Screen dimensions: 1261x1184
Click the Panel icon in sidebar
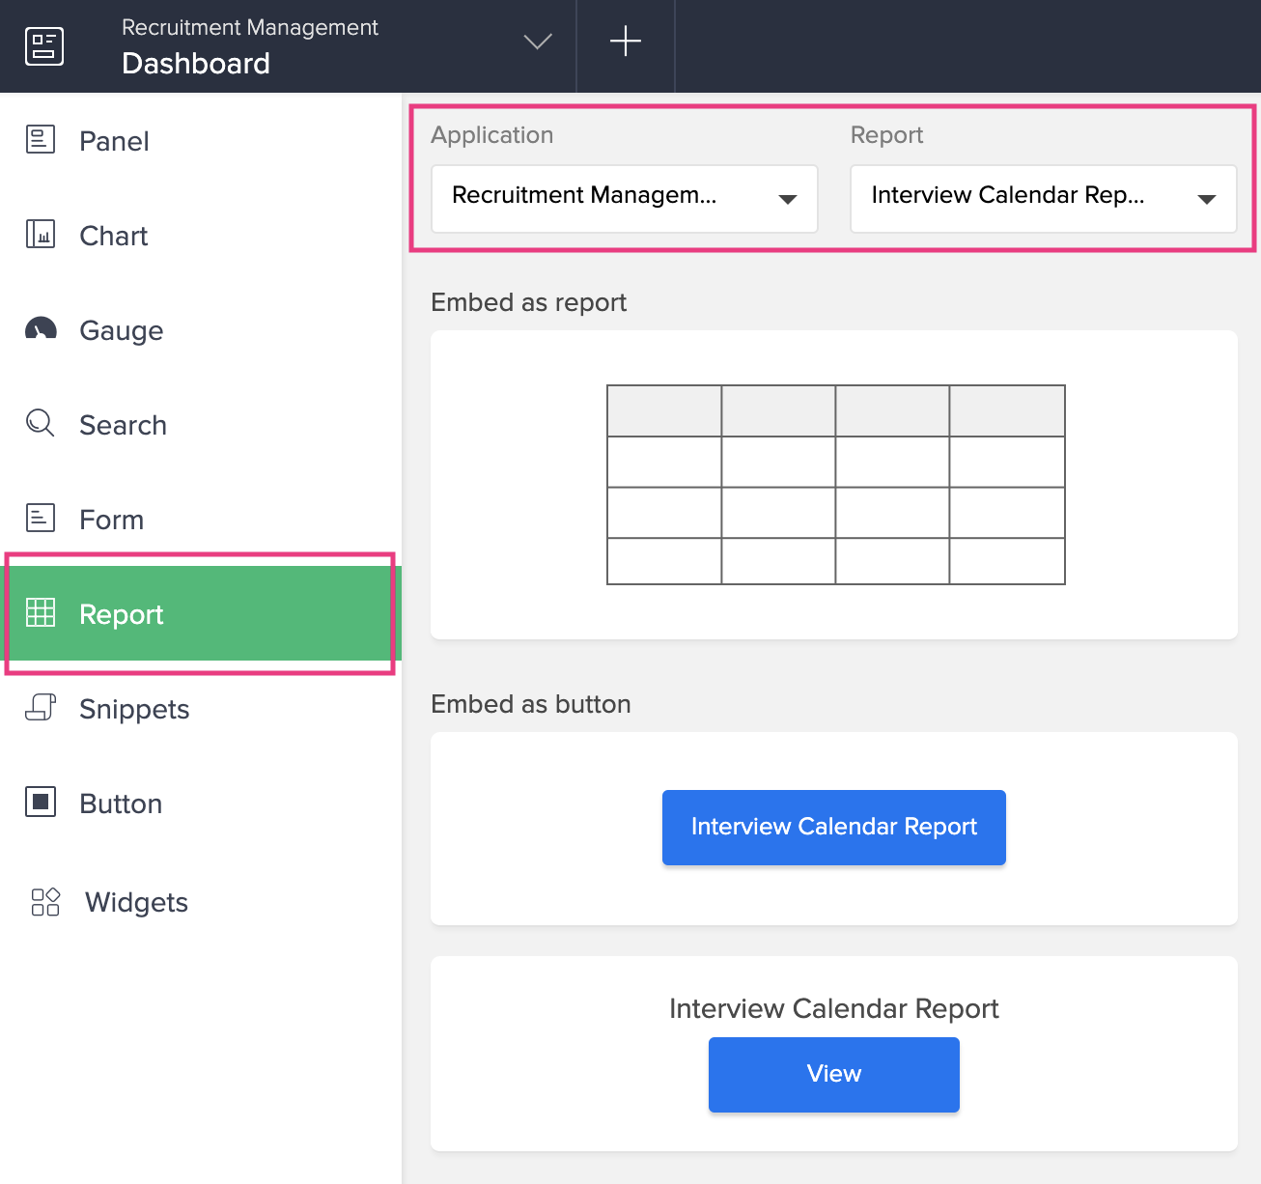click(x=41, y=140)
